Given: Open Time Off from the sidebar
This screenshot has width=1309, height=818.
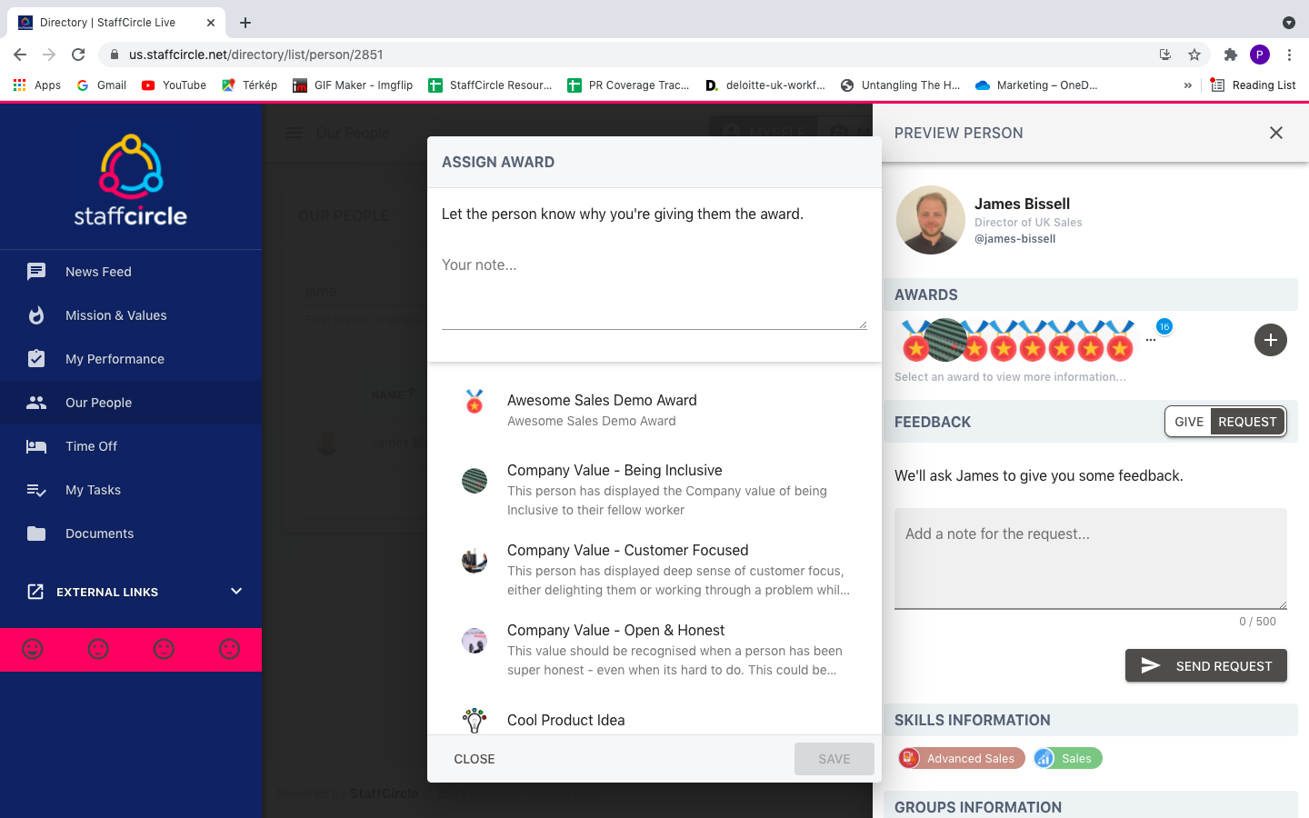Looking at the screenshot, I should point(91,445).
